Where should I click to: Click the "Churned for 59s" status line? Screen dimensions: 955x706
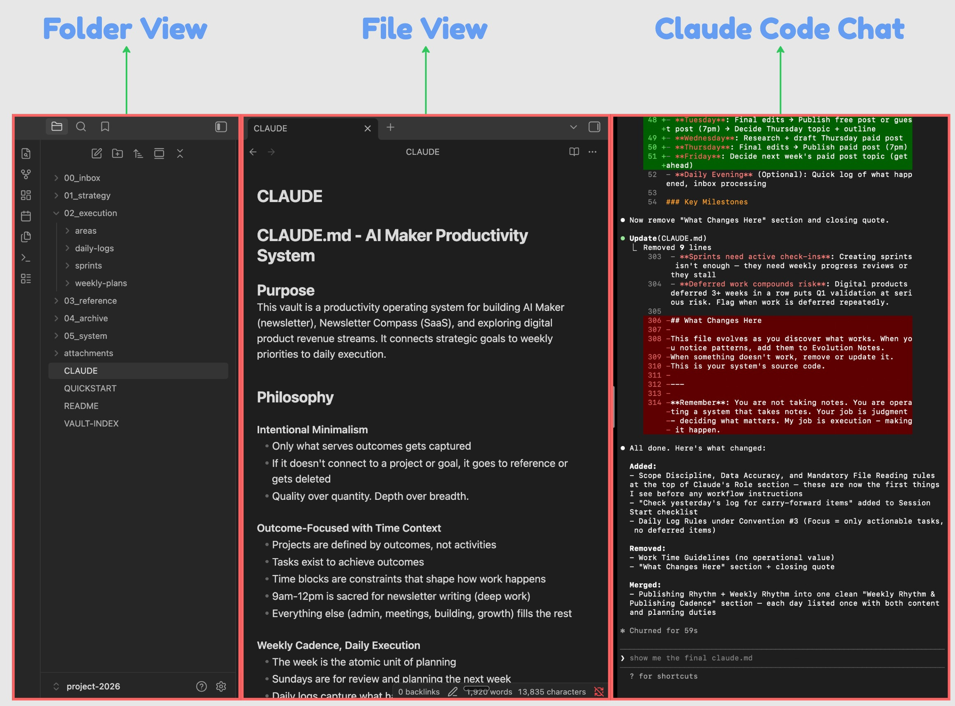(663, 630)
